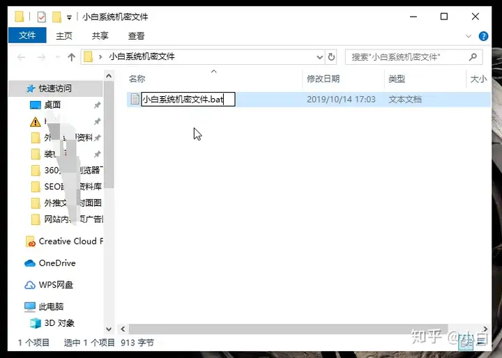Click the 此电脑 computer icon
Viewport: 502px width, 358px height.
(30, 307)
